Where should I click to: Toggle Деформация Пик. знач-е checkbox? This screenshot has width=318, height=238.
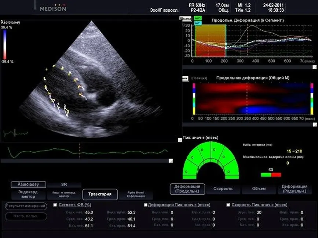pyautogui.click(x=146, y=205)
